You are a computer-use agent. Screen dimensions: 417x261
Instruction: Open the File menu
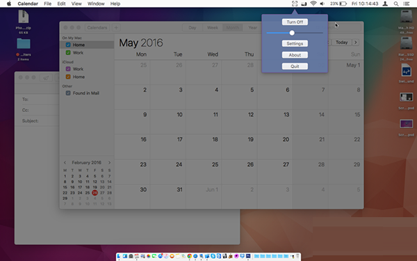(x=47, y=3)
